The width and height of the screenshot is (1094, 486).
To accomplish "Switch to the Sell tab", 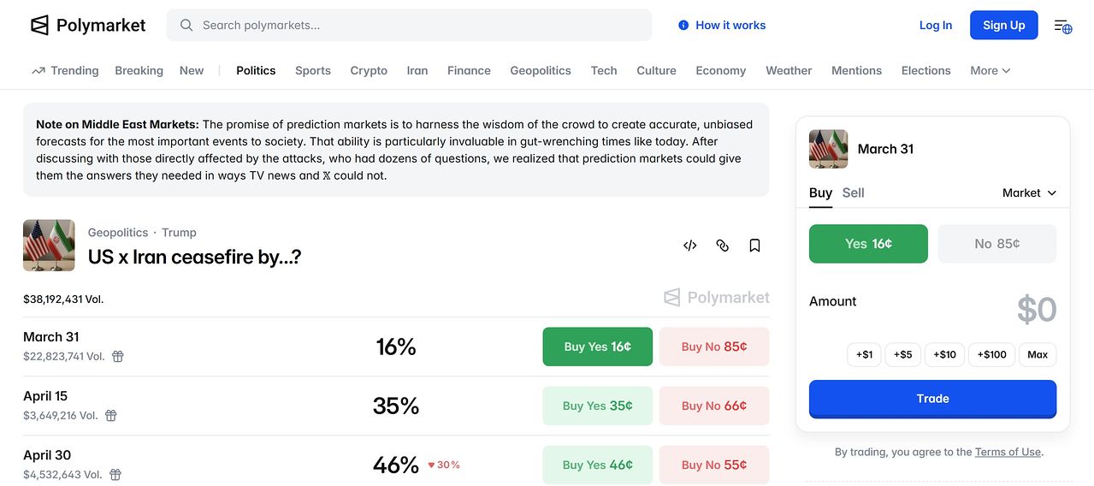I will 853,193.
